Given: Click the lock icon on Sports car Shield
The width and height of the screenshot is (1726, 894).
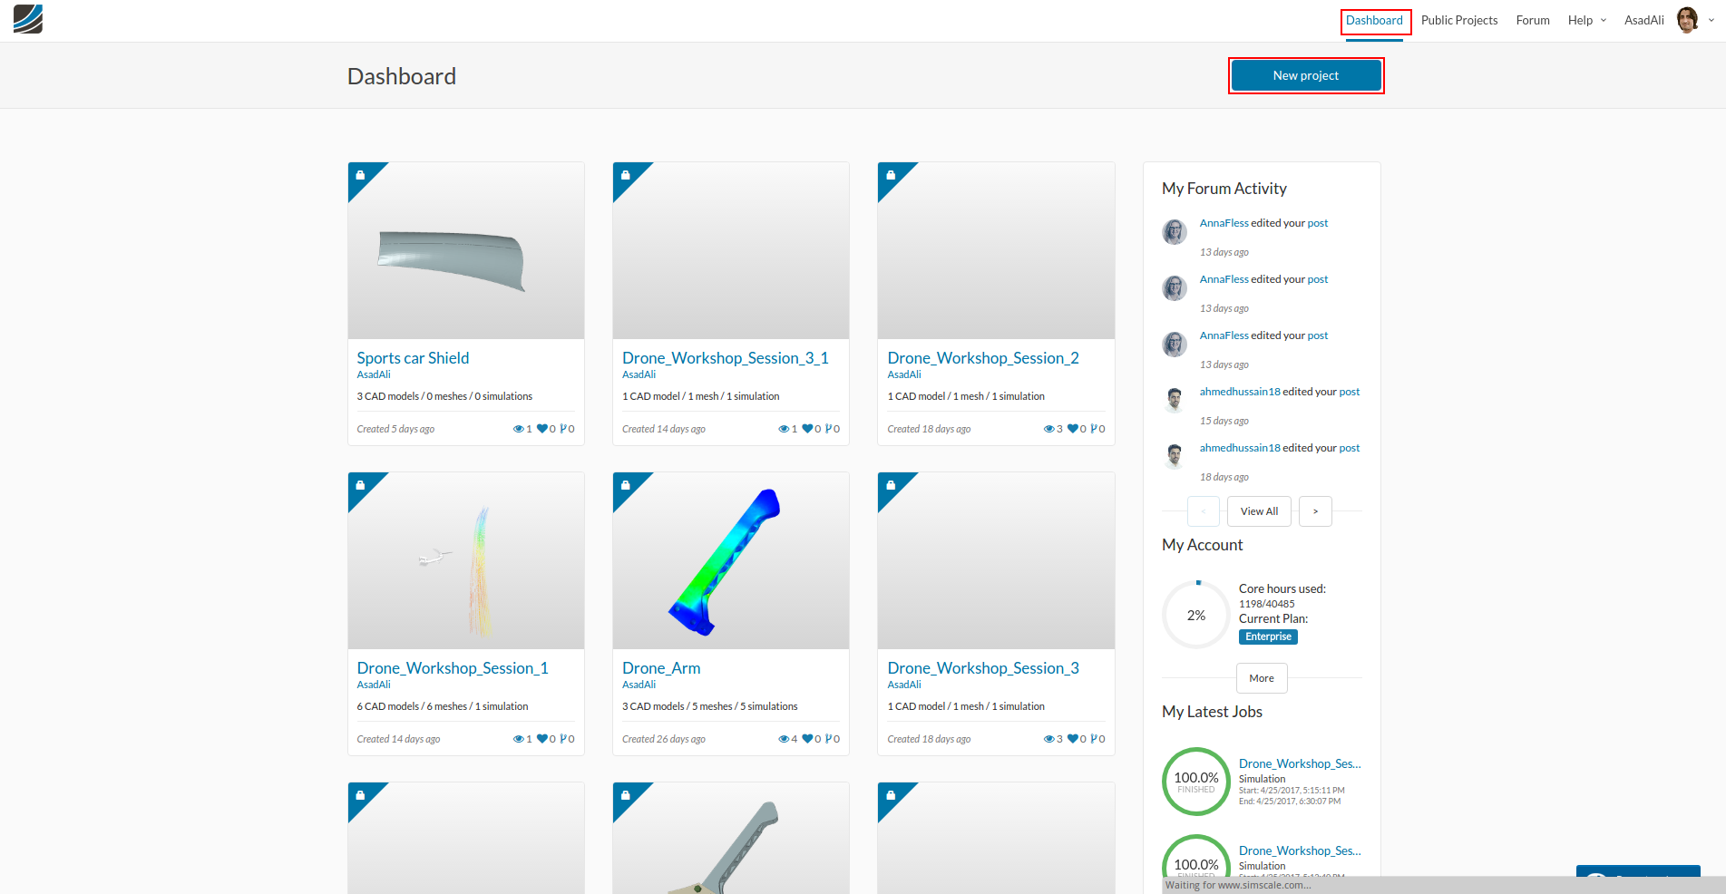Looking at the screenshot, I should tap(360, 175).
